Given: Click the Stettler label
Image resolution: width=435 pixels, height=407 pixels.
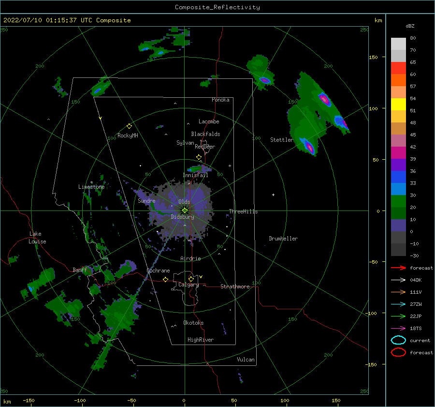Looking at the screenshot, I should pyautogui.click(x=282, y=140).
